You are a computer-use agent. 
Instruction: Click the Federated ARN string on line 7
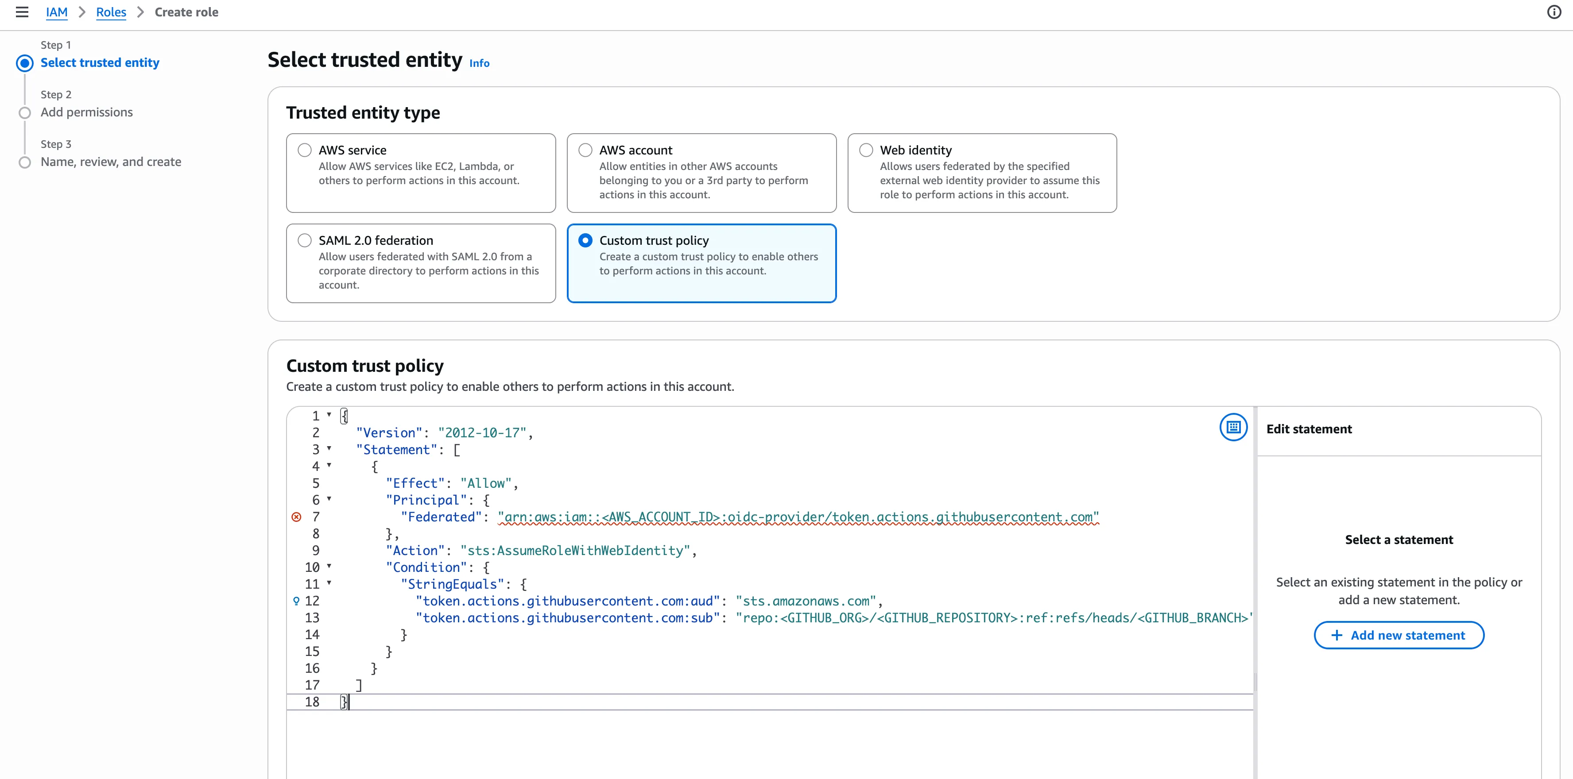(799, 517)
